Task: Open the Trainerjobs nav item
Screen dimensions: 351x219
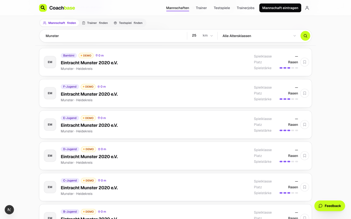Action: (245, 8)
